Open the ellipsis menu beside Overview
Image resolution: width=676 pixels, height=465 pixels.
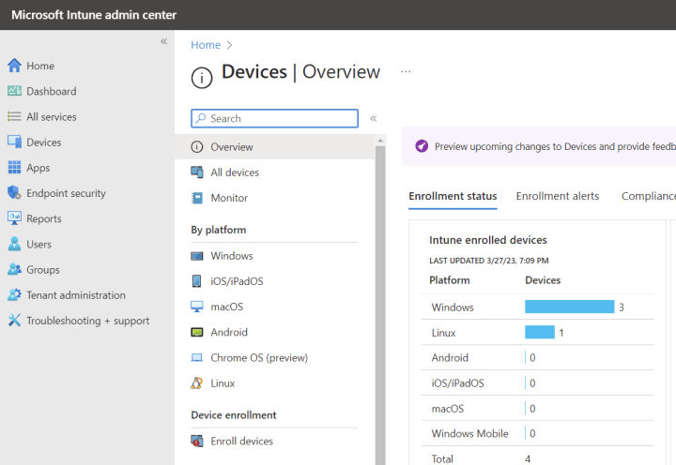pos(406,71)
